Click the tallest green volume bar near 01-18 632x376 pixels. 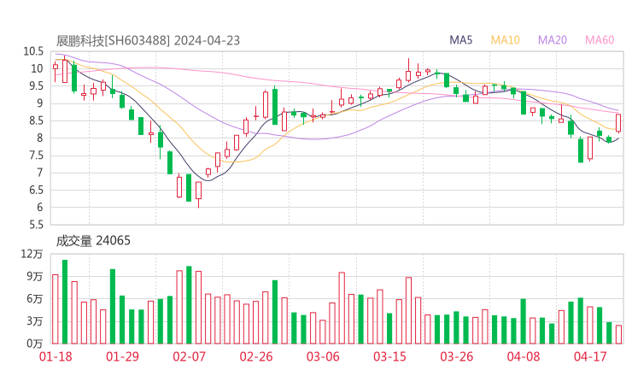(65, 302)
